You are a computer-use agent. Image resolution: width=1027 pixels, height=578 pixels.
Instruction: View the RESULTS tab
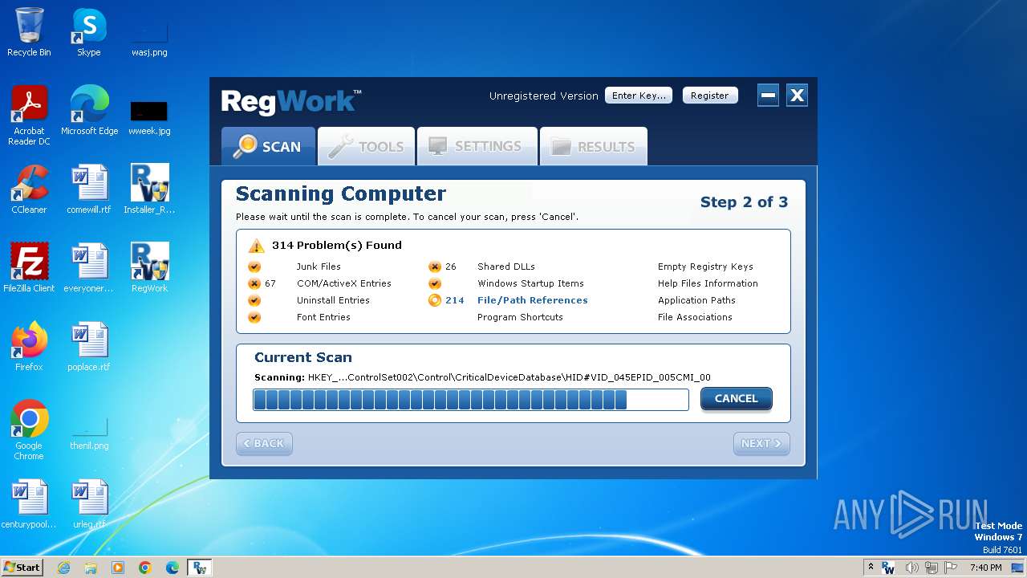[x=593, y=146]
